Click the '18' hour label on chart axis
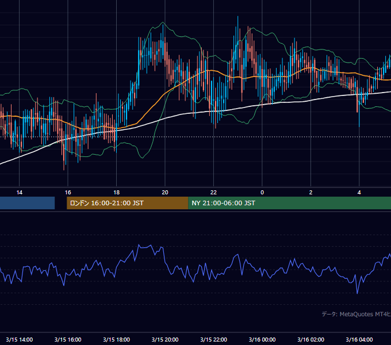 tap(117, 193)
